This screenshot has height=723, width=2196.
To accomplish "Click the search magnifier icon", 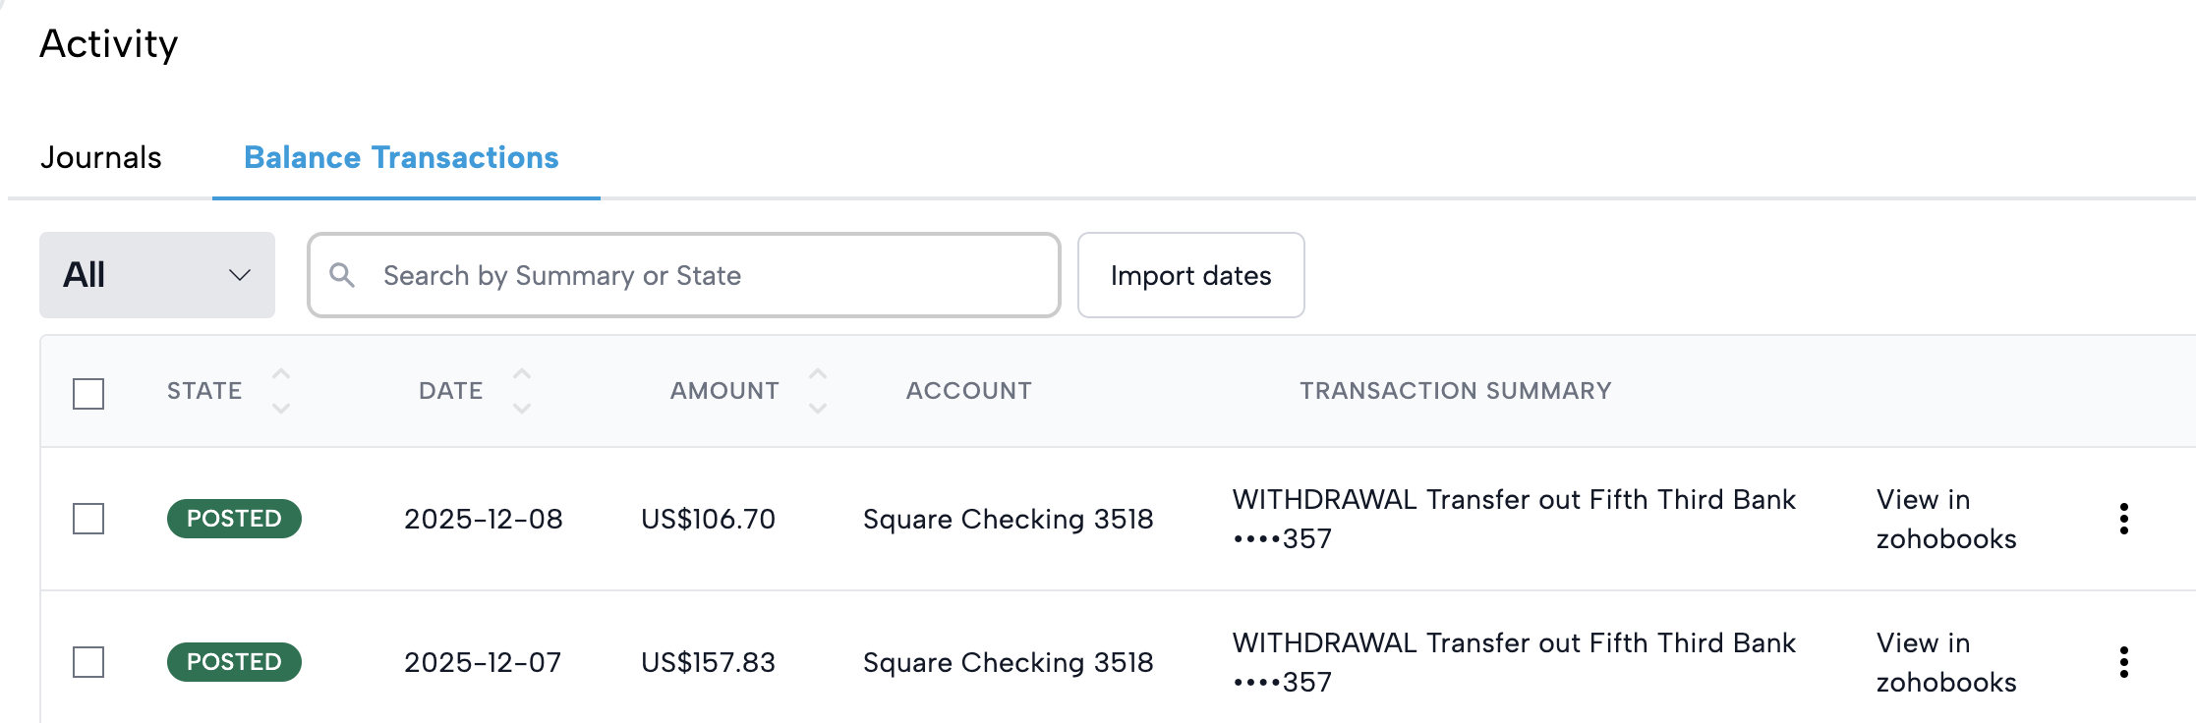I will (x=342, y=275).
